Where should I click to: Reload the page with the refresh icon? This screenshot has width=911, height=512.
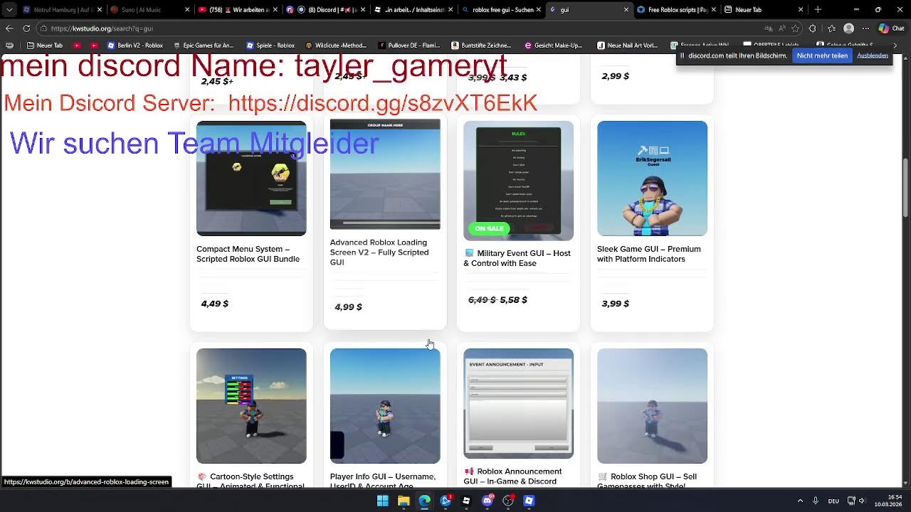(26, 28)
